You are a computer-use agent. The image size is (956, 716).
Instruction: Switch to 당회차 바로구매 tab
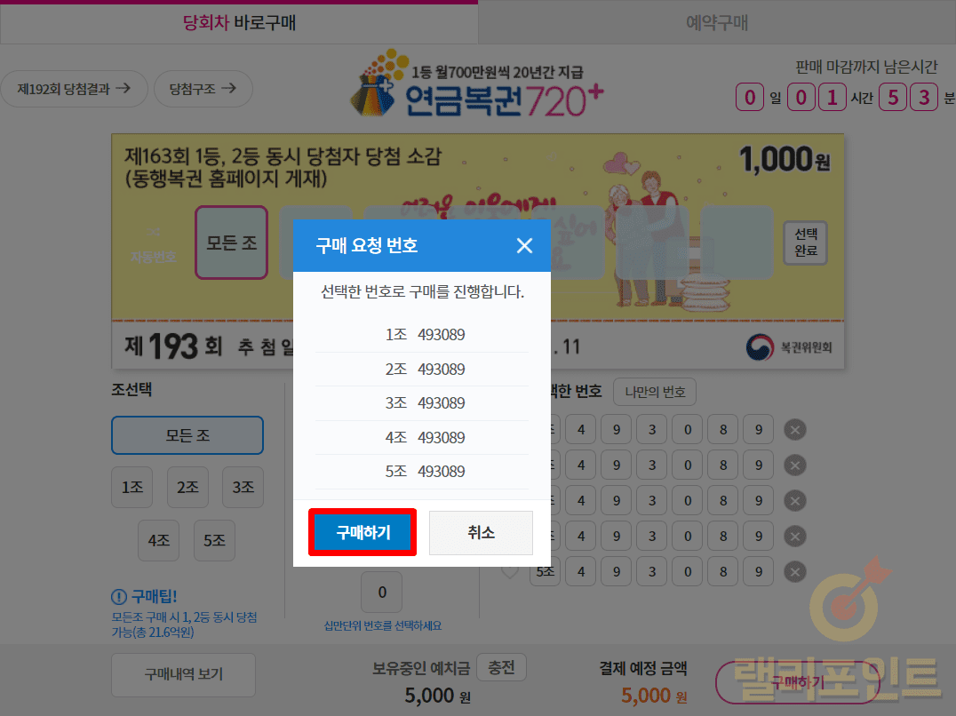pyautogui.click(x=239, y=22)
